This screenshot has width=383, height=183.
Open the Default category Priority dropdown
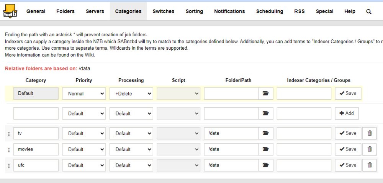click(84, 94)
